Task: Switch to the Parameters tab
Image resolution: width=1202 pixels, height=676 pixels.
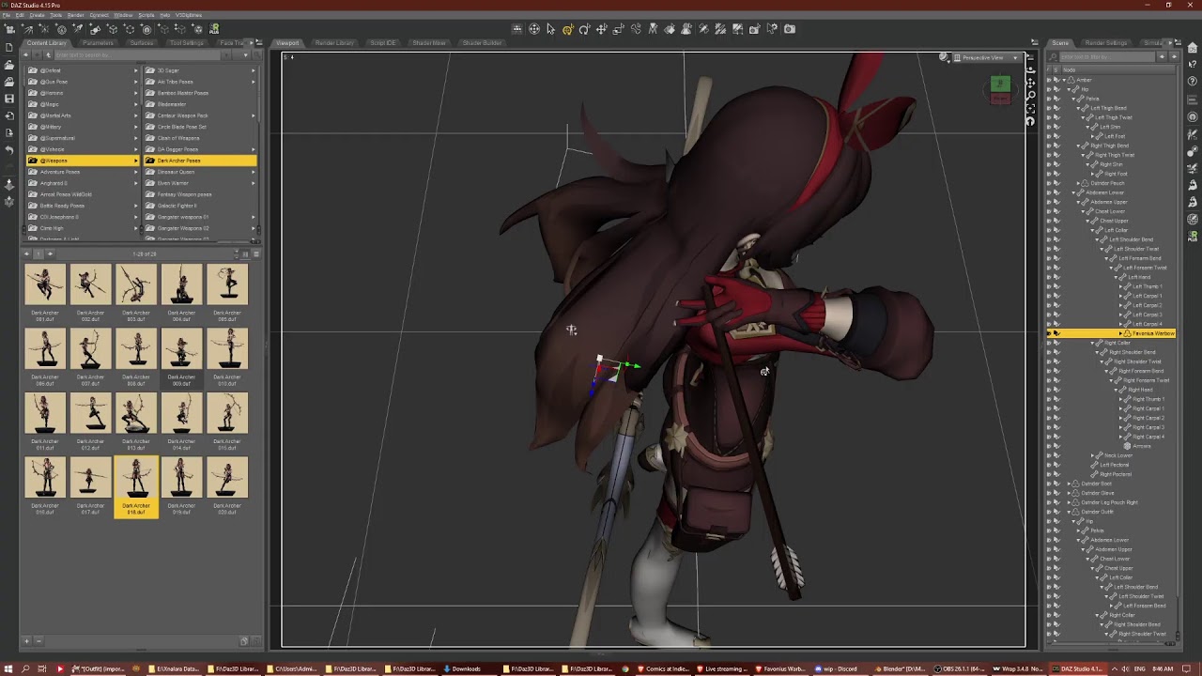Action: pos(98,43)
